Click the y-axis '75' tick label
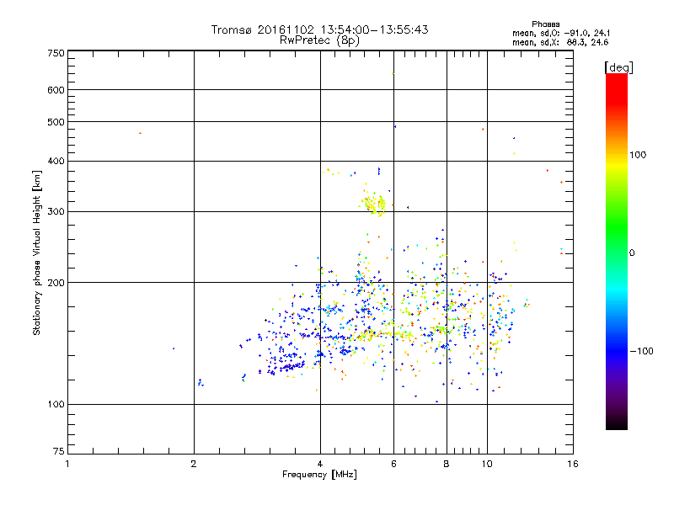Screen dimensions: 674x505 click(x=59, y=451)
